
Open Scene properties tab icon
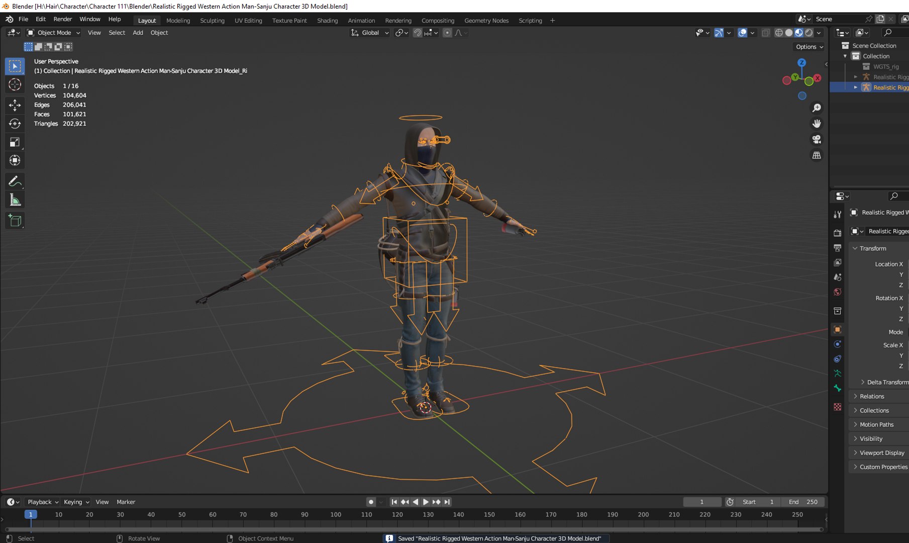(837, 277)
